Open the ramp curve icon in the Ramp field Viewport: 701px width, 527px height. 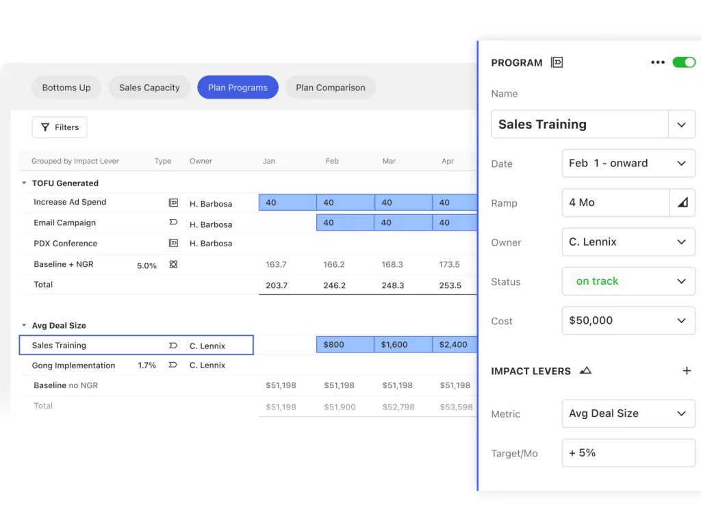[x=682, y=203]
